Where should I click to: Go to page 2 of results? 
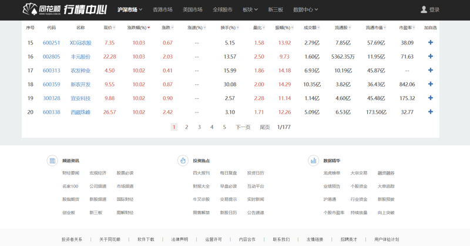click(x=186, y=127)
